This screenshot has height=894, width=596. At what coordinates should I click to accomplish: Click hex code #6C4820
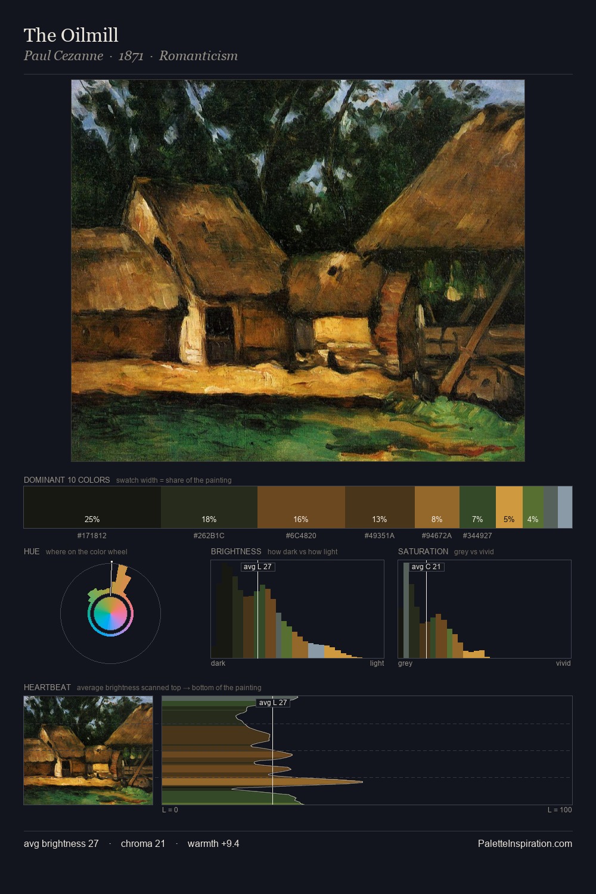click(301, 536)
